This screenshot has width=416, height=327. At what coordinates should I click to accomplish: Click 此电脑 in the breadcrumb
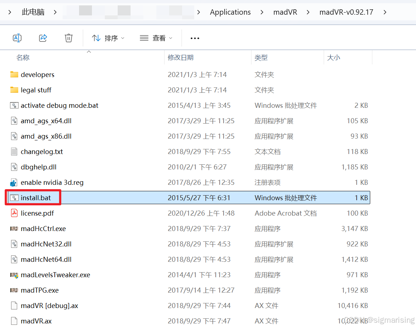[x=33, y=12]
